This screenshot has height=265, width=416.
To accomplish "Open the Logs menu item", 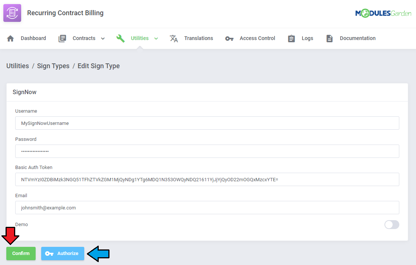I will tap(307, 38).
